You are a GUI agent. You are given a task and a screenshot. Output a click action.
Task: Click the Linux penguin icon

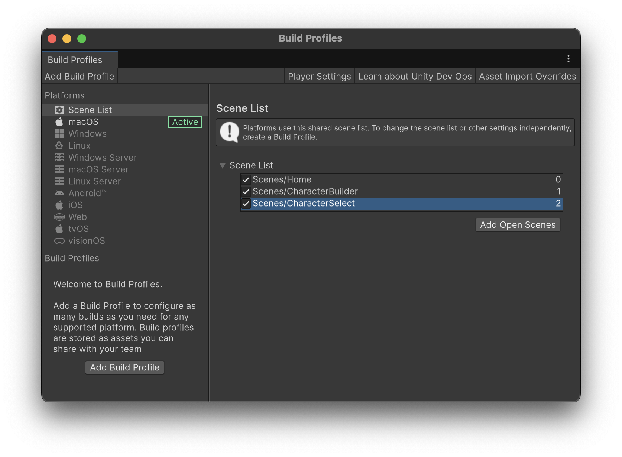pyautogui.click(x=59, y=146)
